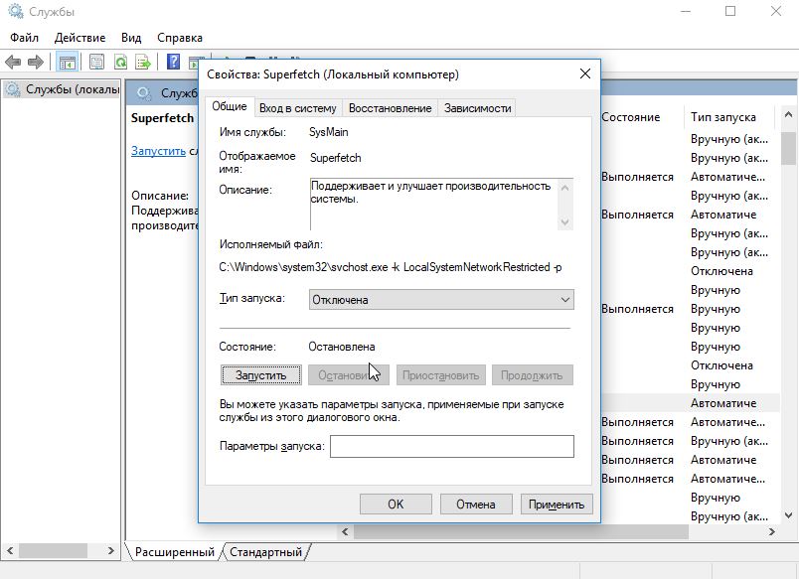Click the Остановить button

tap(349, 375)
